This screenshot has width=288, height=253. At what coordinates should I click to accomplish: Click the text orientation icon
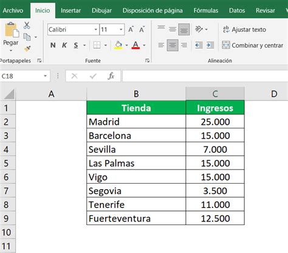coord(199,29)
